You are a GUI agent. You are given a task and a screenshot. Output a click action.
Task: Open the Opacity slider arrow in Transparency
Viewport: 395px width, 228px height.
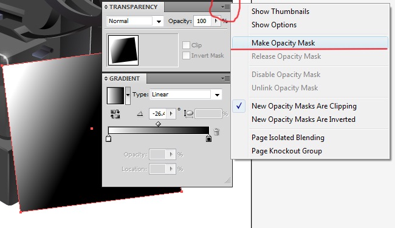click(216, 21)
